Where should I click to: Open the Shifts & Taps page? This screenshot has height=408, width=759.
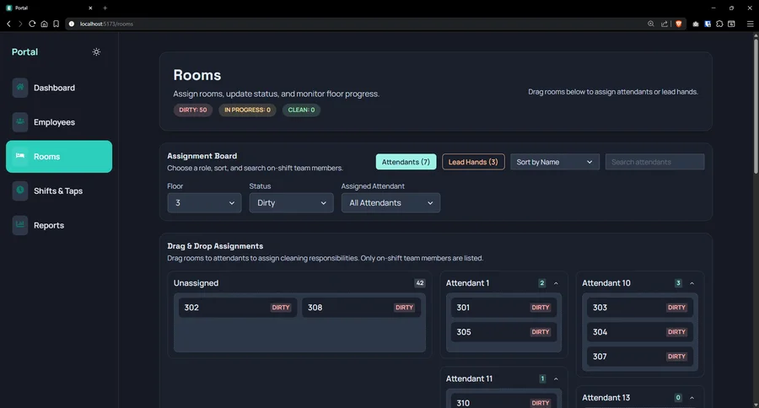click(x=59, y=191)
